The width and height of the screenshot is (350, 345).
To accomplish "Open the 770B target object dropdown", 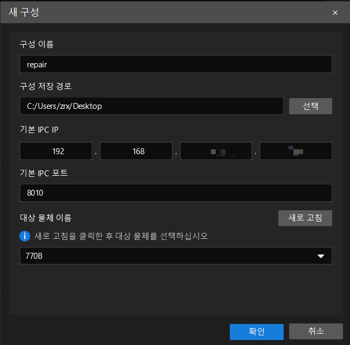I will pos(176,256).
